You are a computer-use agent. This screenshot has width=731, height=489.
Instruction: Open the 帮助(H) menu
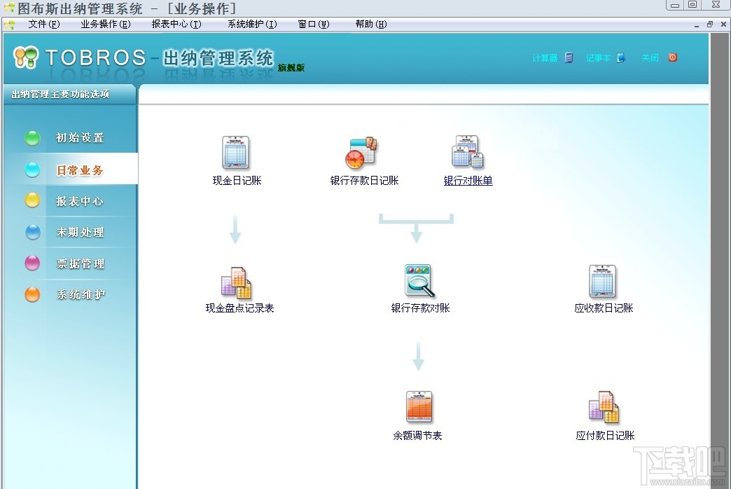(x=371, y=25)
